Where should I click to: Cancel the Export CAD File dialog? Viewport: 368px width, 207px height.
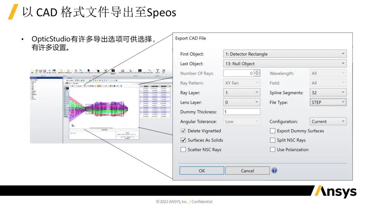tap(247, 171)
